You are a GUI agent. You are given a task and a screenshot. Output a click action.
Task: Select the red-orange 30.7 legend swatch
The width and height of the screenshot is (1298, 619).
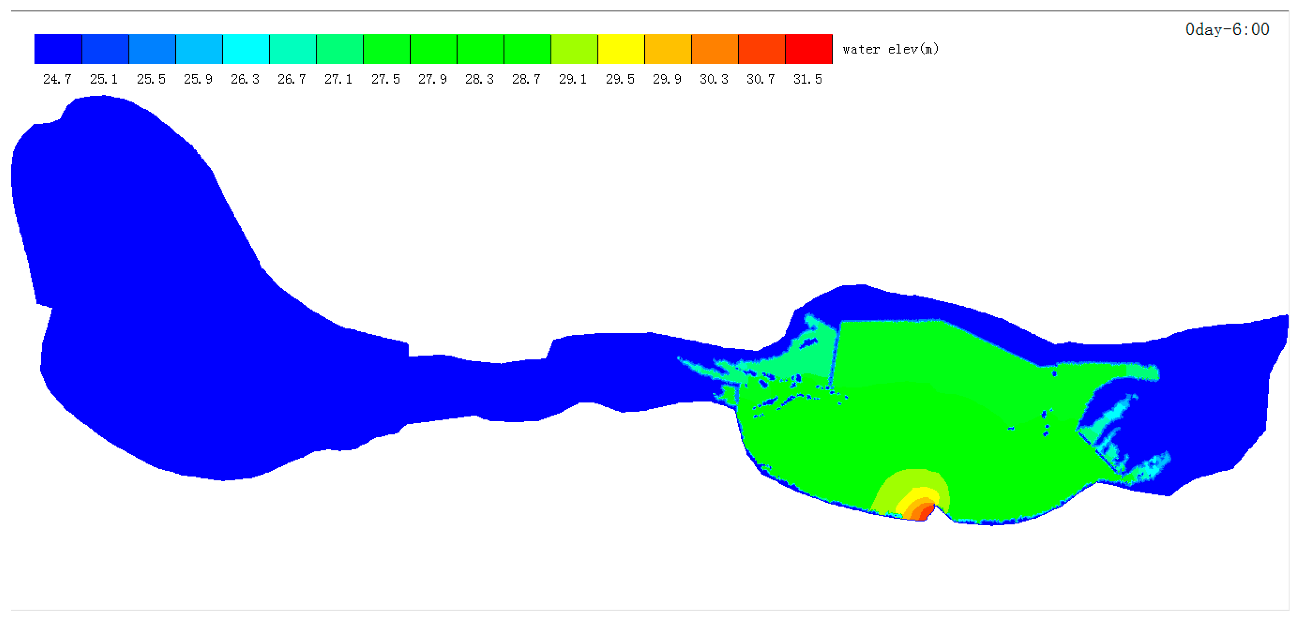click(x=761, y=49)
